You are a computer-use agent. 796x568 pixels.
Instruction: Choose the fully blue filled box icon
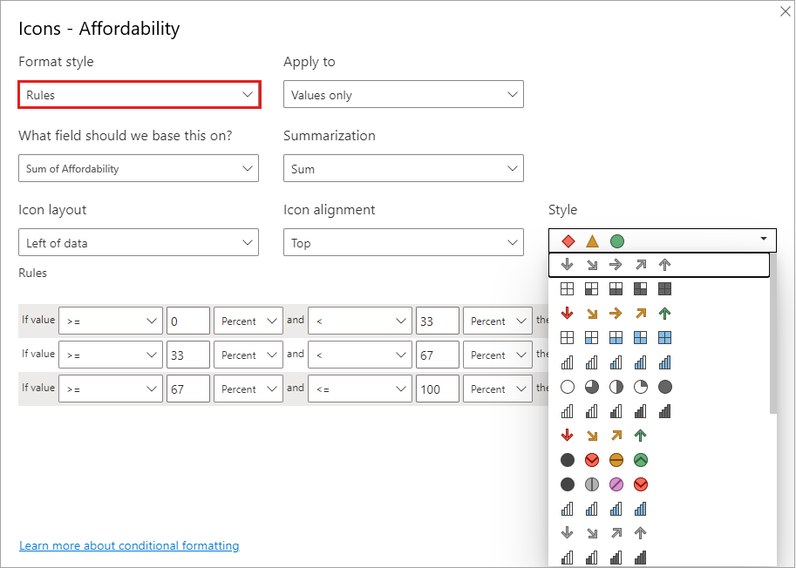point(664,338)
